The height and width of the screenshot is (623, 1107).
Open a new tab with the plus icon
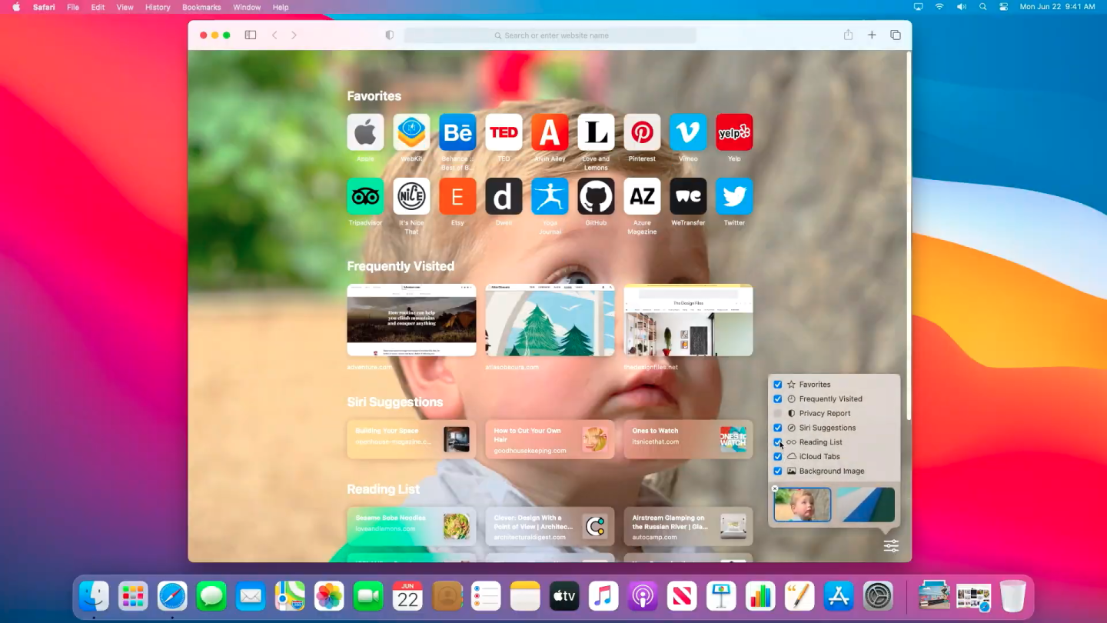(x=872, y=35)
